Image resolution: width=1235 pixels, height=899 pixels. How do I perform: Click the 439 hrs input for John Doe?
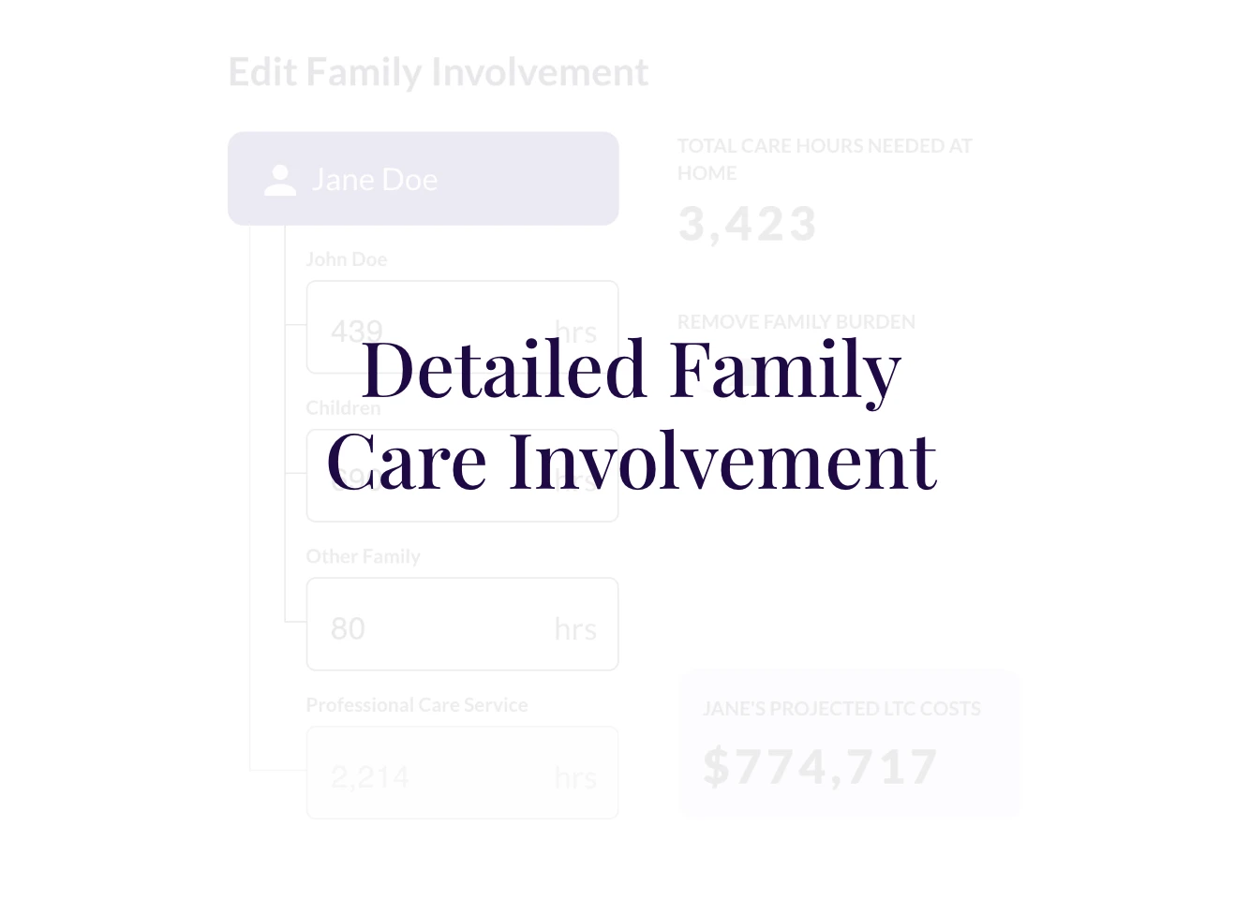pyautogui.click(x=461, y=329)
